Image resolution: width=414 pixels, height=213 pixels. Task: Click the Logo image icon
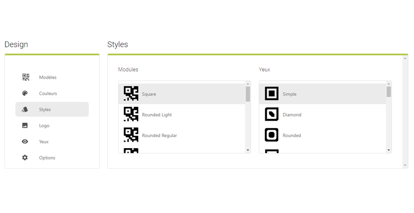[x=25, y=126]
